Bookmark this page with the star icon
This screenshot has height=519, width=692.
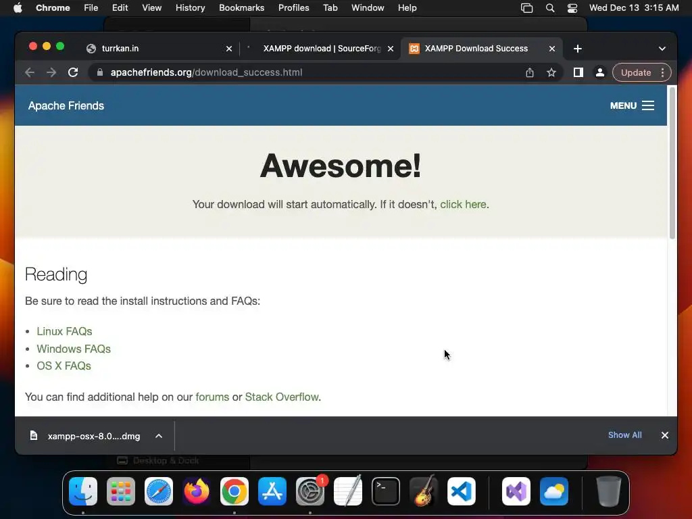(551, 72)
